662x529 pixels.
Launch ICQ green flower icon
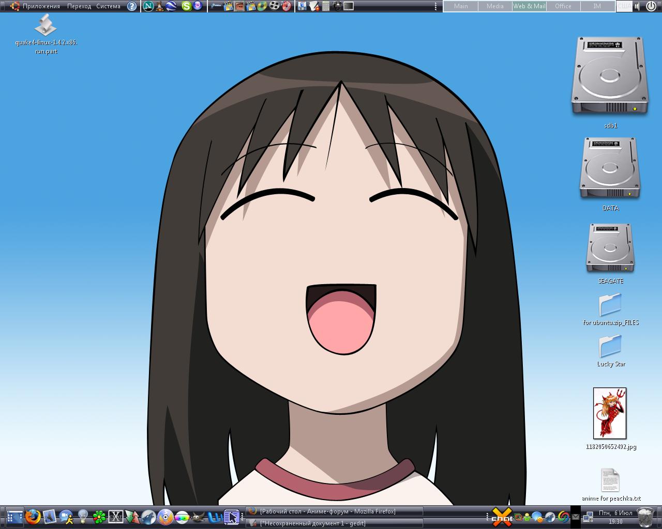tap(99, 517)
